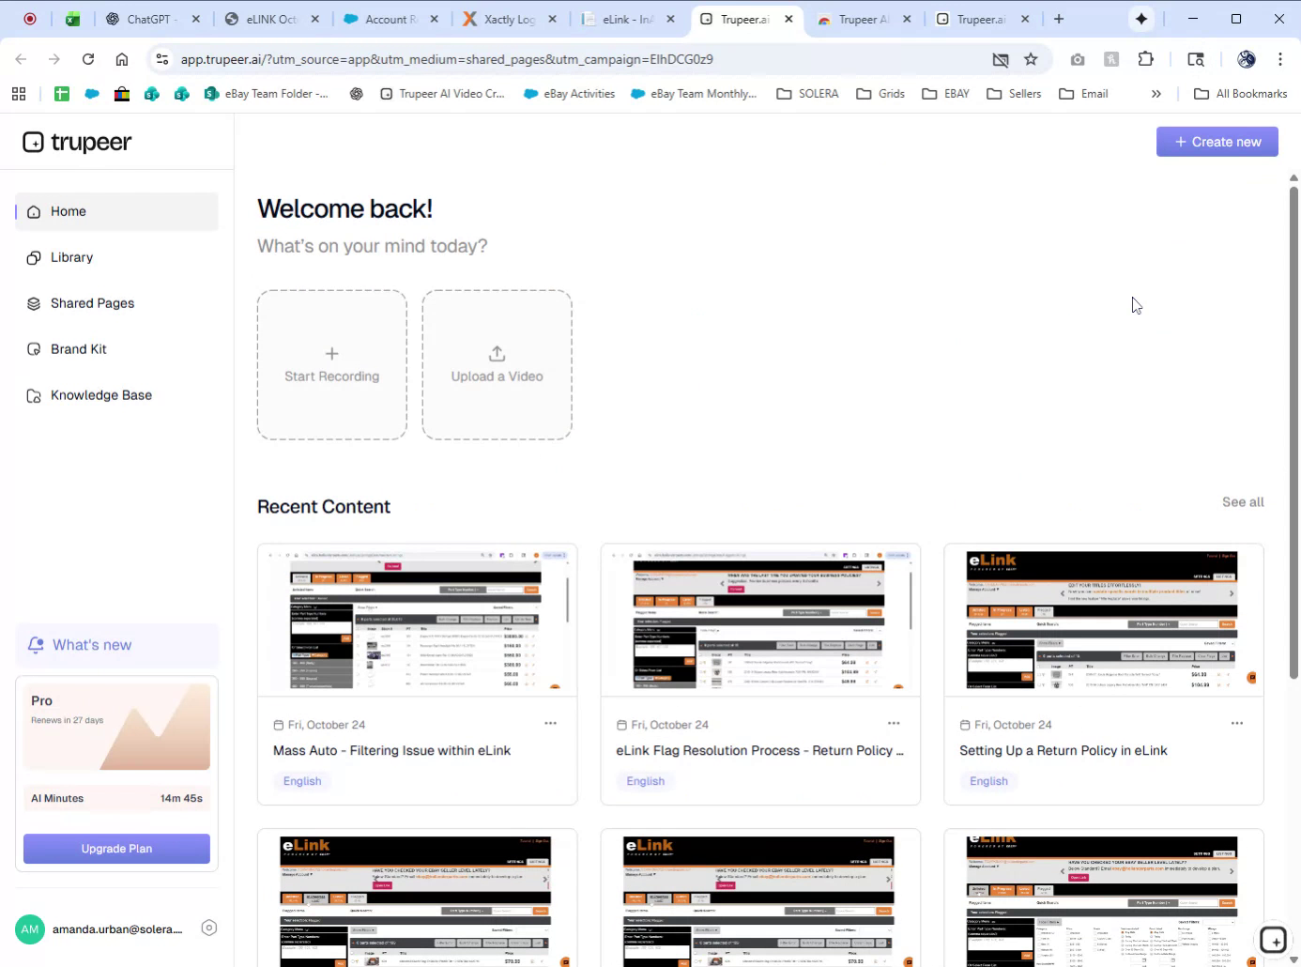Screen dimensions: 1301x967
Task: Switch to eLINK Oct tab
Action: (269, 19)
